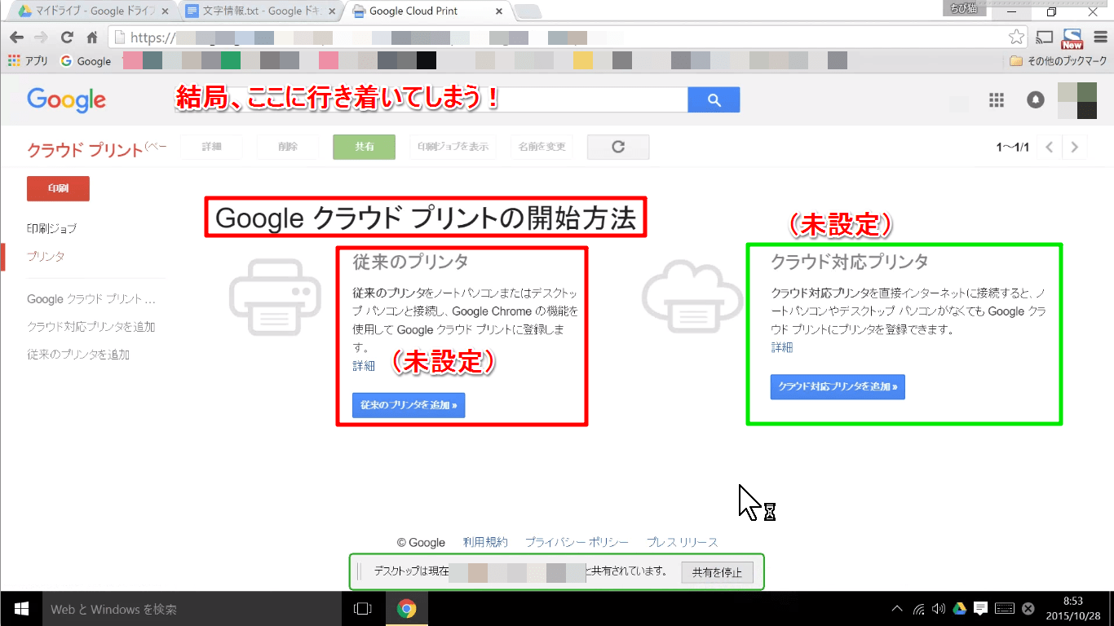Open the Google Drive tray icon
1114x626 pixels.
click(x=960, y=608)
